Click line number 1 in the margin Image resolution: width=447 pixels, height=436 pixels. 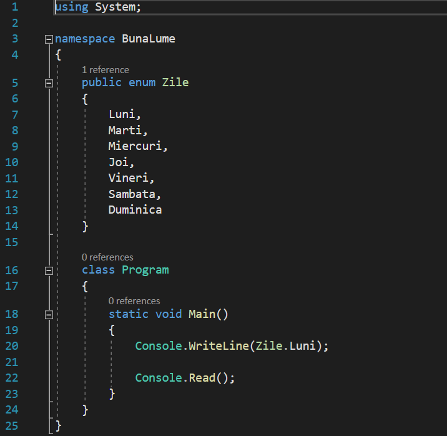point(14,7)
